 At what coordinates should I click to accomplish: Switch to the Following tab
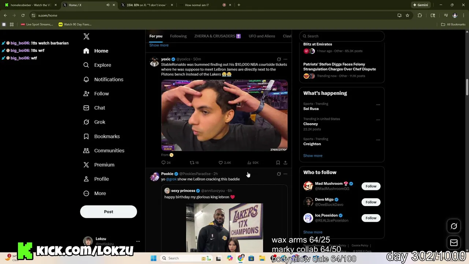(178, 36)
